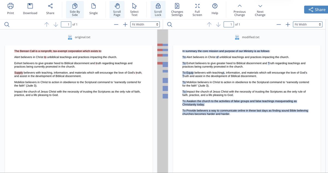
Task: Go to previous page in modified pane
Action: pos(209,25)
